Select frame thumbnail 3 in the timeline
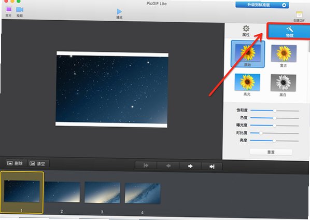 pos(102,192)
